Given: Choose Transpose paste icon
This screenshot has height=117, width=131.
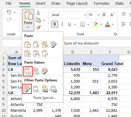Looking at the screenshot, I should (45, 53).
